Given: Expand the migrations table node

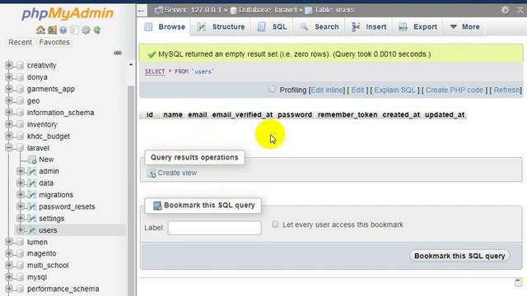Looking at the screenshot, I should tap(20, 195).
